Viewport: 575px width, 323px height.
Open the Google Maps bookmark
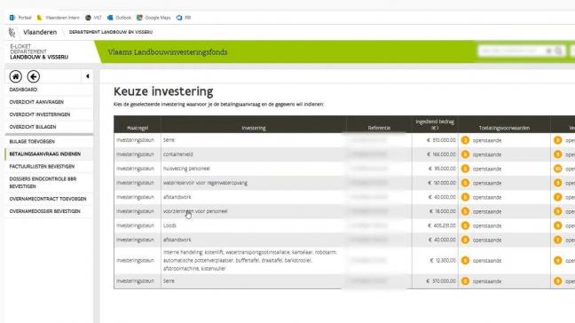(x=154, y=18)
